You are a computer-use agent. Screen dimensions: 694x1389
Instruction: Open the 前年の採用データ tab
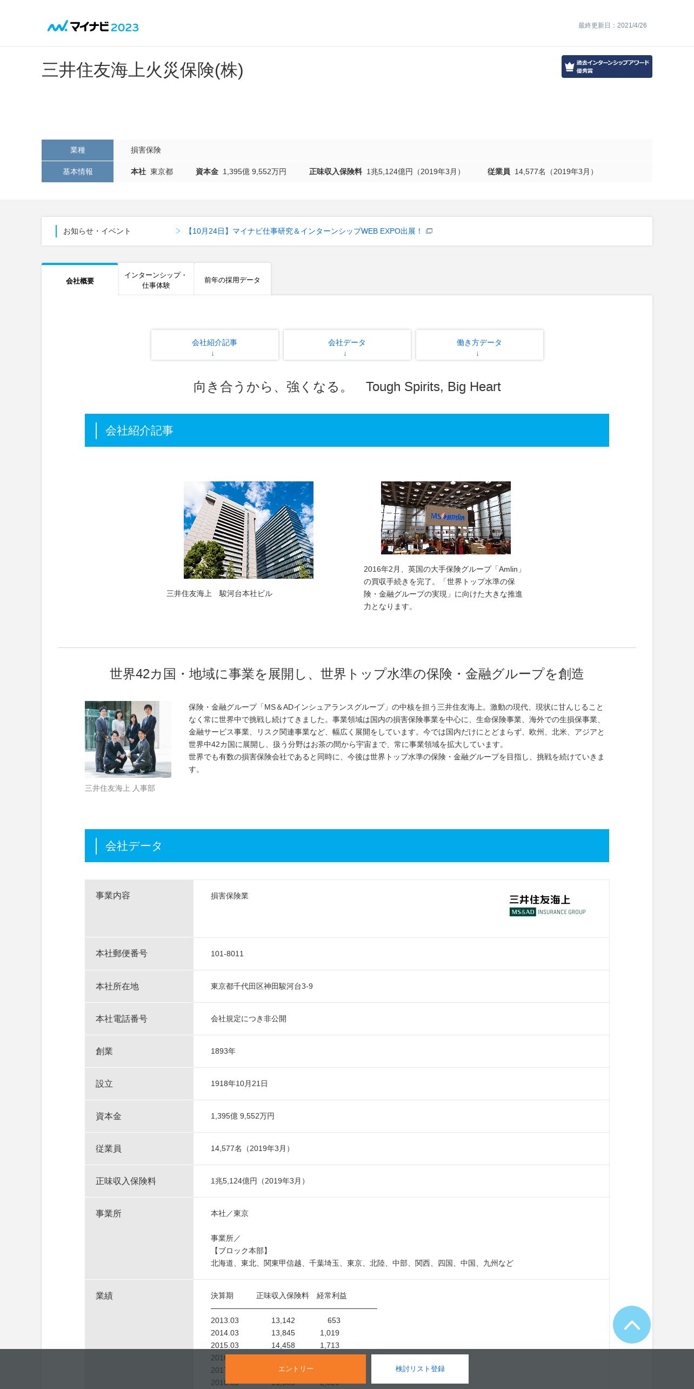click(232, 280)
